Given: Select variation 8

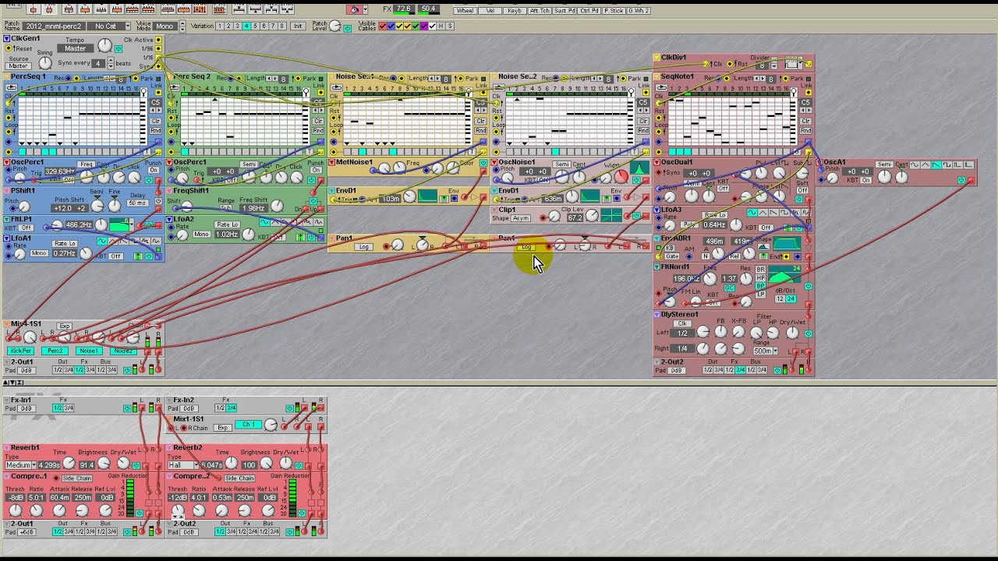Looking at the screenshot, I should tap(281, 26).
